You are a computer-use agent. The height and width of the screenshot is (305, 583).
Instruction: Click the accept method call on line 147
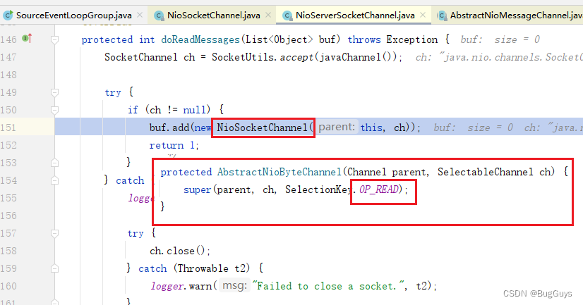[x=296, y=58]
